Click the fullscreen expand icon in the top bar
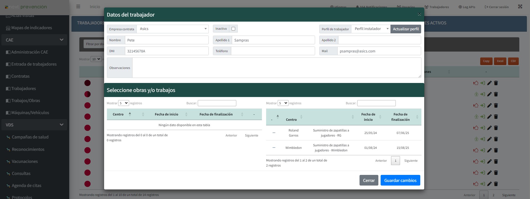This screenshot has width=530, height=199. click(x=520, y=6)
